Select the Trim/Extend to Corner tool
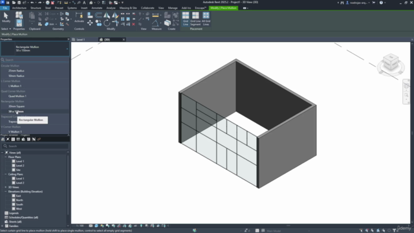The image size is (414, 233). tap(115, 23)
